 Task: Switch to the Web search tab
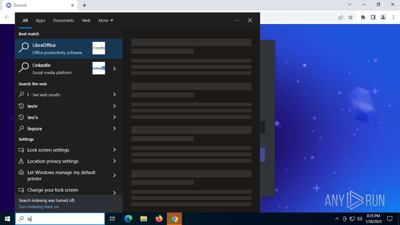(x=86, y=20)
